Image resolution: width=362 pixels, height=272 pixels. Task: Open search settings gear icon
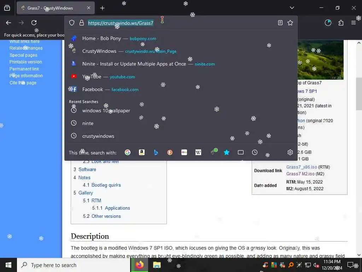tap(290, 152)
